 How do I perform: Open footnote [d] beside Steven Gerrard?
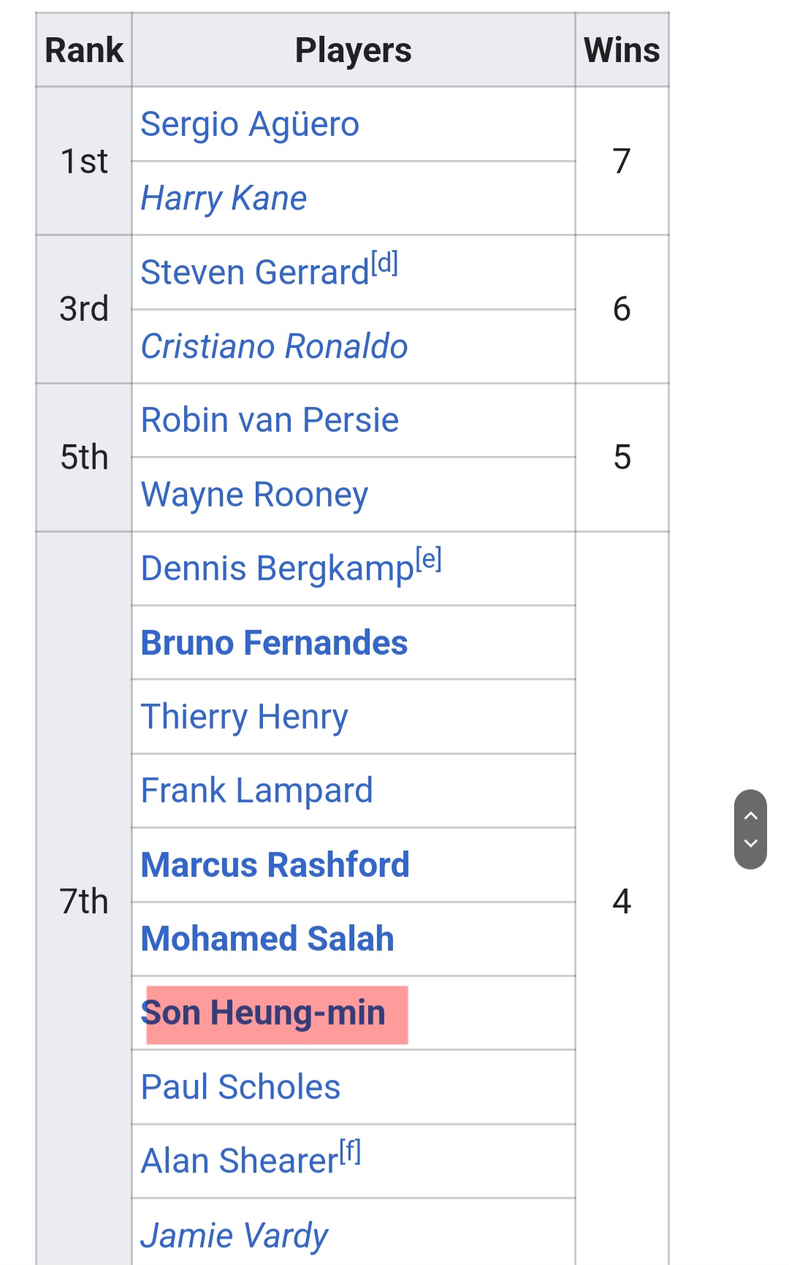click(x=384, y=263)
